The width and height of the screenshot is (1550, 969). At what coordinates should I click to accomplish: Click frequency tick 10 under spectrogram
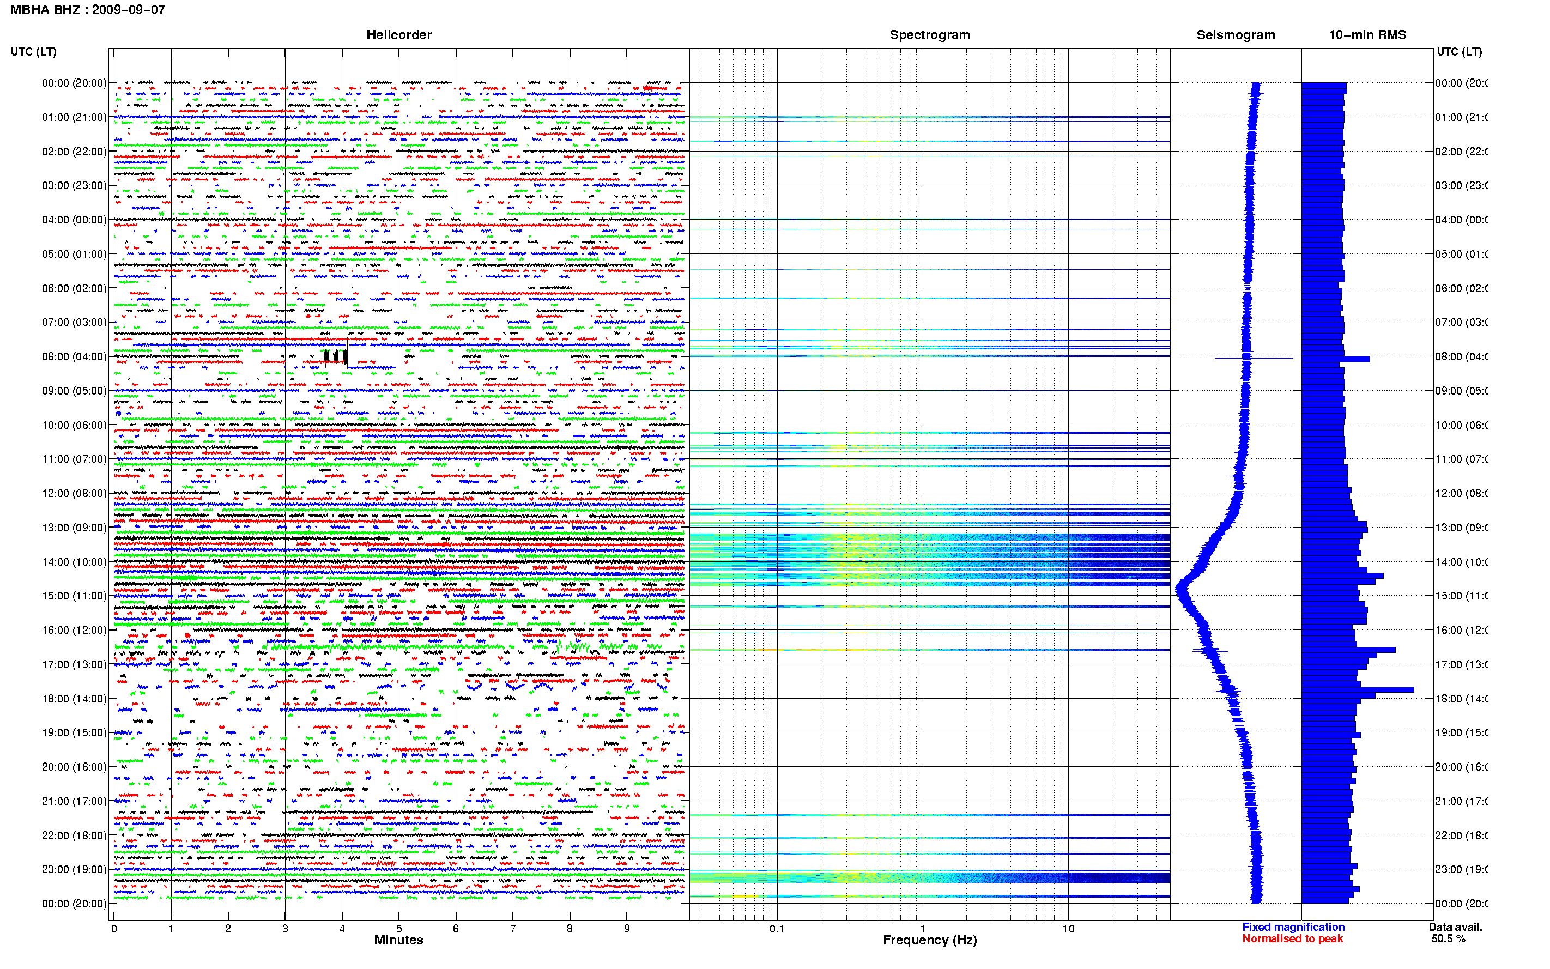[1068, 929]
